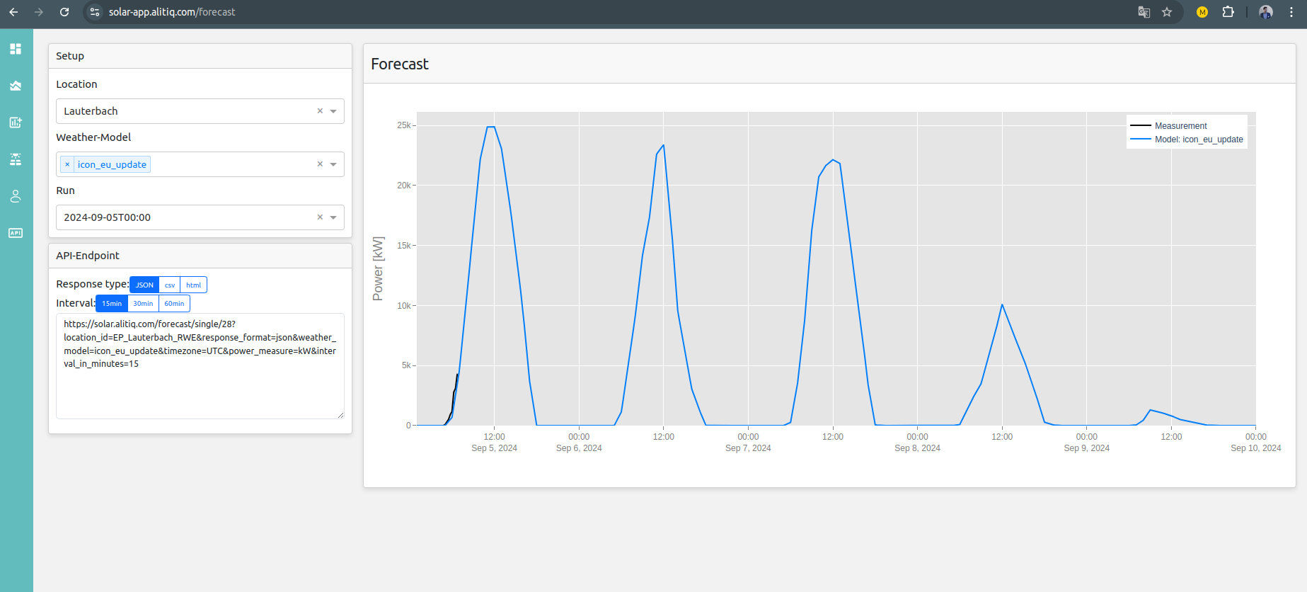Select the solar panel sidebar icon
This screenshot has height=592, width=1307.
pyautogui.click(x=16, y=159)
